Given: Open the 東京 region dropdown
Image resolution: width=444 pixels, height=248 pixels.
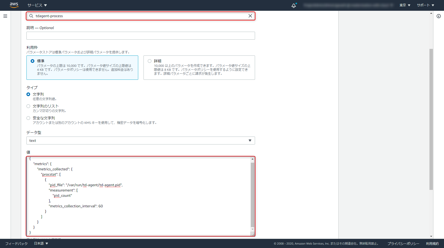Looking at the screenshot, I should (405, 5).
